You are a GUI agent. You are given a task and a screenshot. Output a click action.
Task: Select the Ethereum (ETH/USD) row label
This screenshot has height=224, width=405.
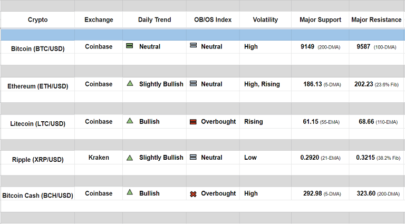click(x=37, y=86)
